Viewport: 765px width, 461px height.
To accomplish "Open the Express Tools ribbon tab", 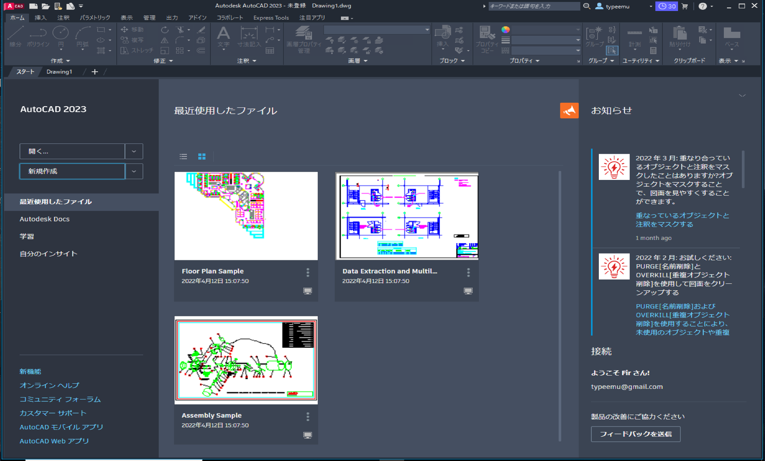I will pyautogui.click(x=271, y=18).
